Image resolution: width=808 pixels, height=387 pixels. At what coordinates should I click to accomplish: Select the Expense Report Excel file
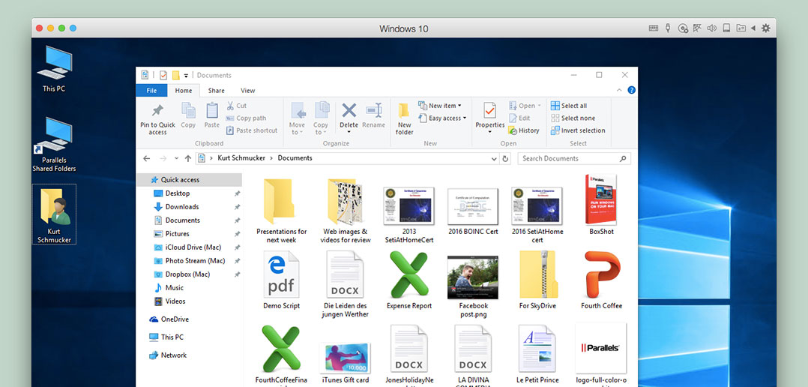click(x=409, y=280)
